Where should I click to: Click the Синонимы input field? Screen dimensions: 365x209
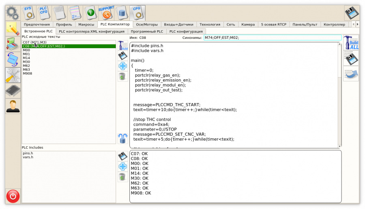point(272,38)
